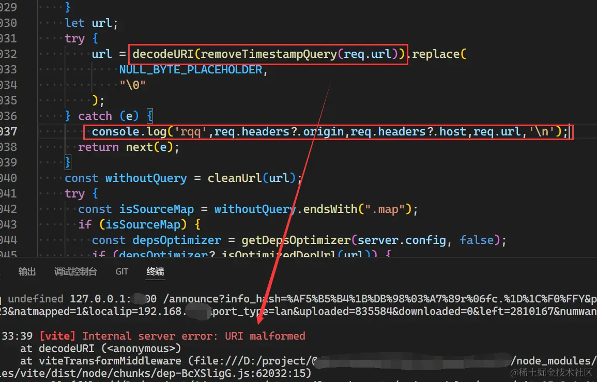Viewport: 597px width, 382px height.
Task: Select the GIT panel tab
Action: (x=122, y=271)
